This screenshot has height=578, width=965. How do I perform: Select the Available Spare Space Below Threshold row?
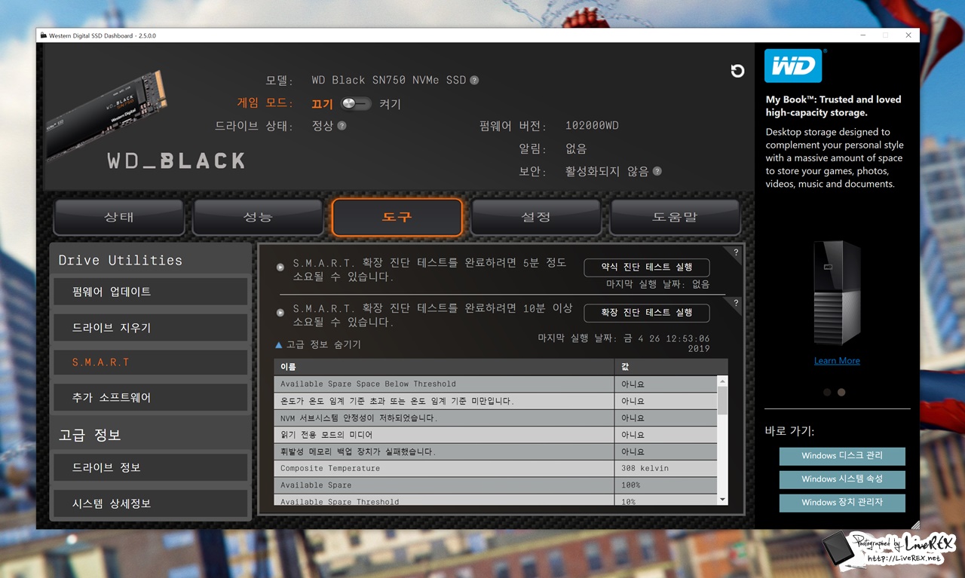tap(495, 384)
